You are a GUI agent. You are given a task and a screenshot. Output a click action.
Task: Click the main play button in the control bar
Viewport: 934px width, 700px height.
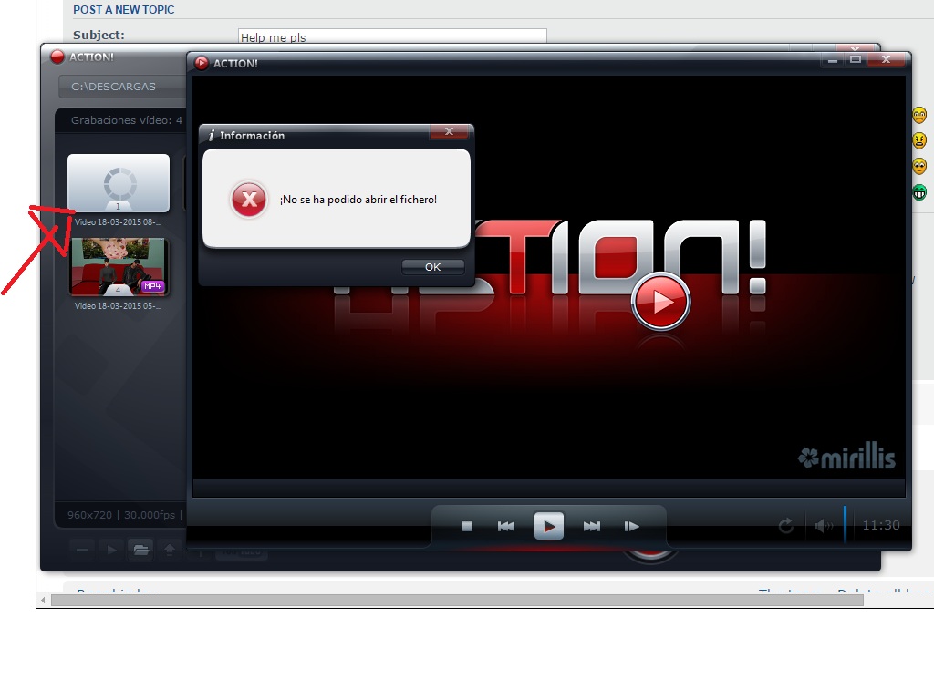click(548, 526)
